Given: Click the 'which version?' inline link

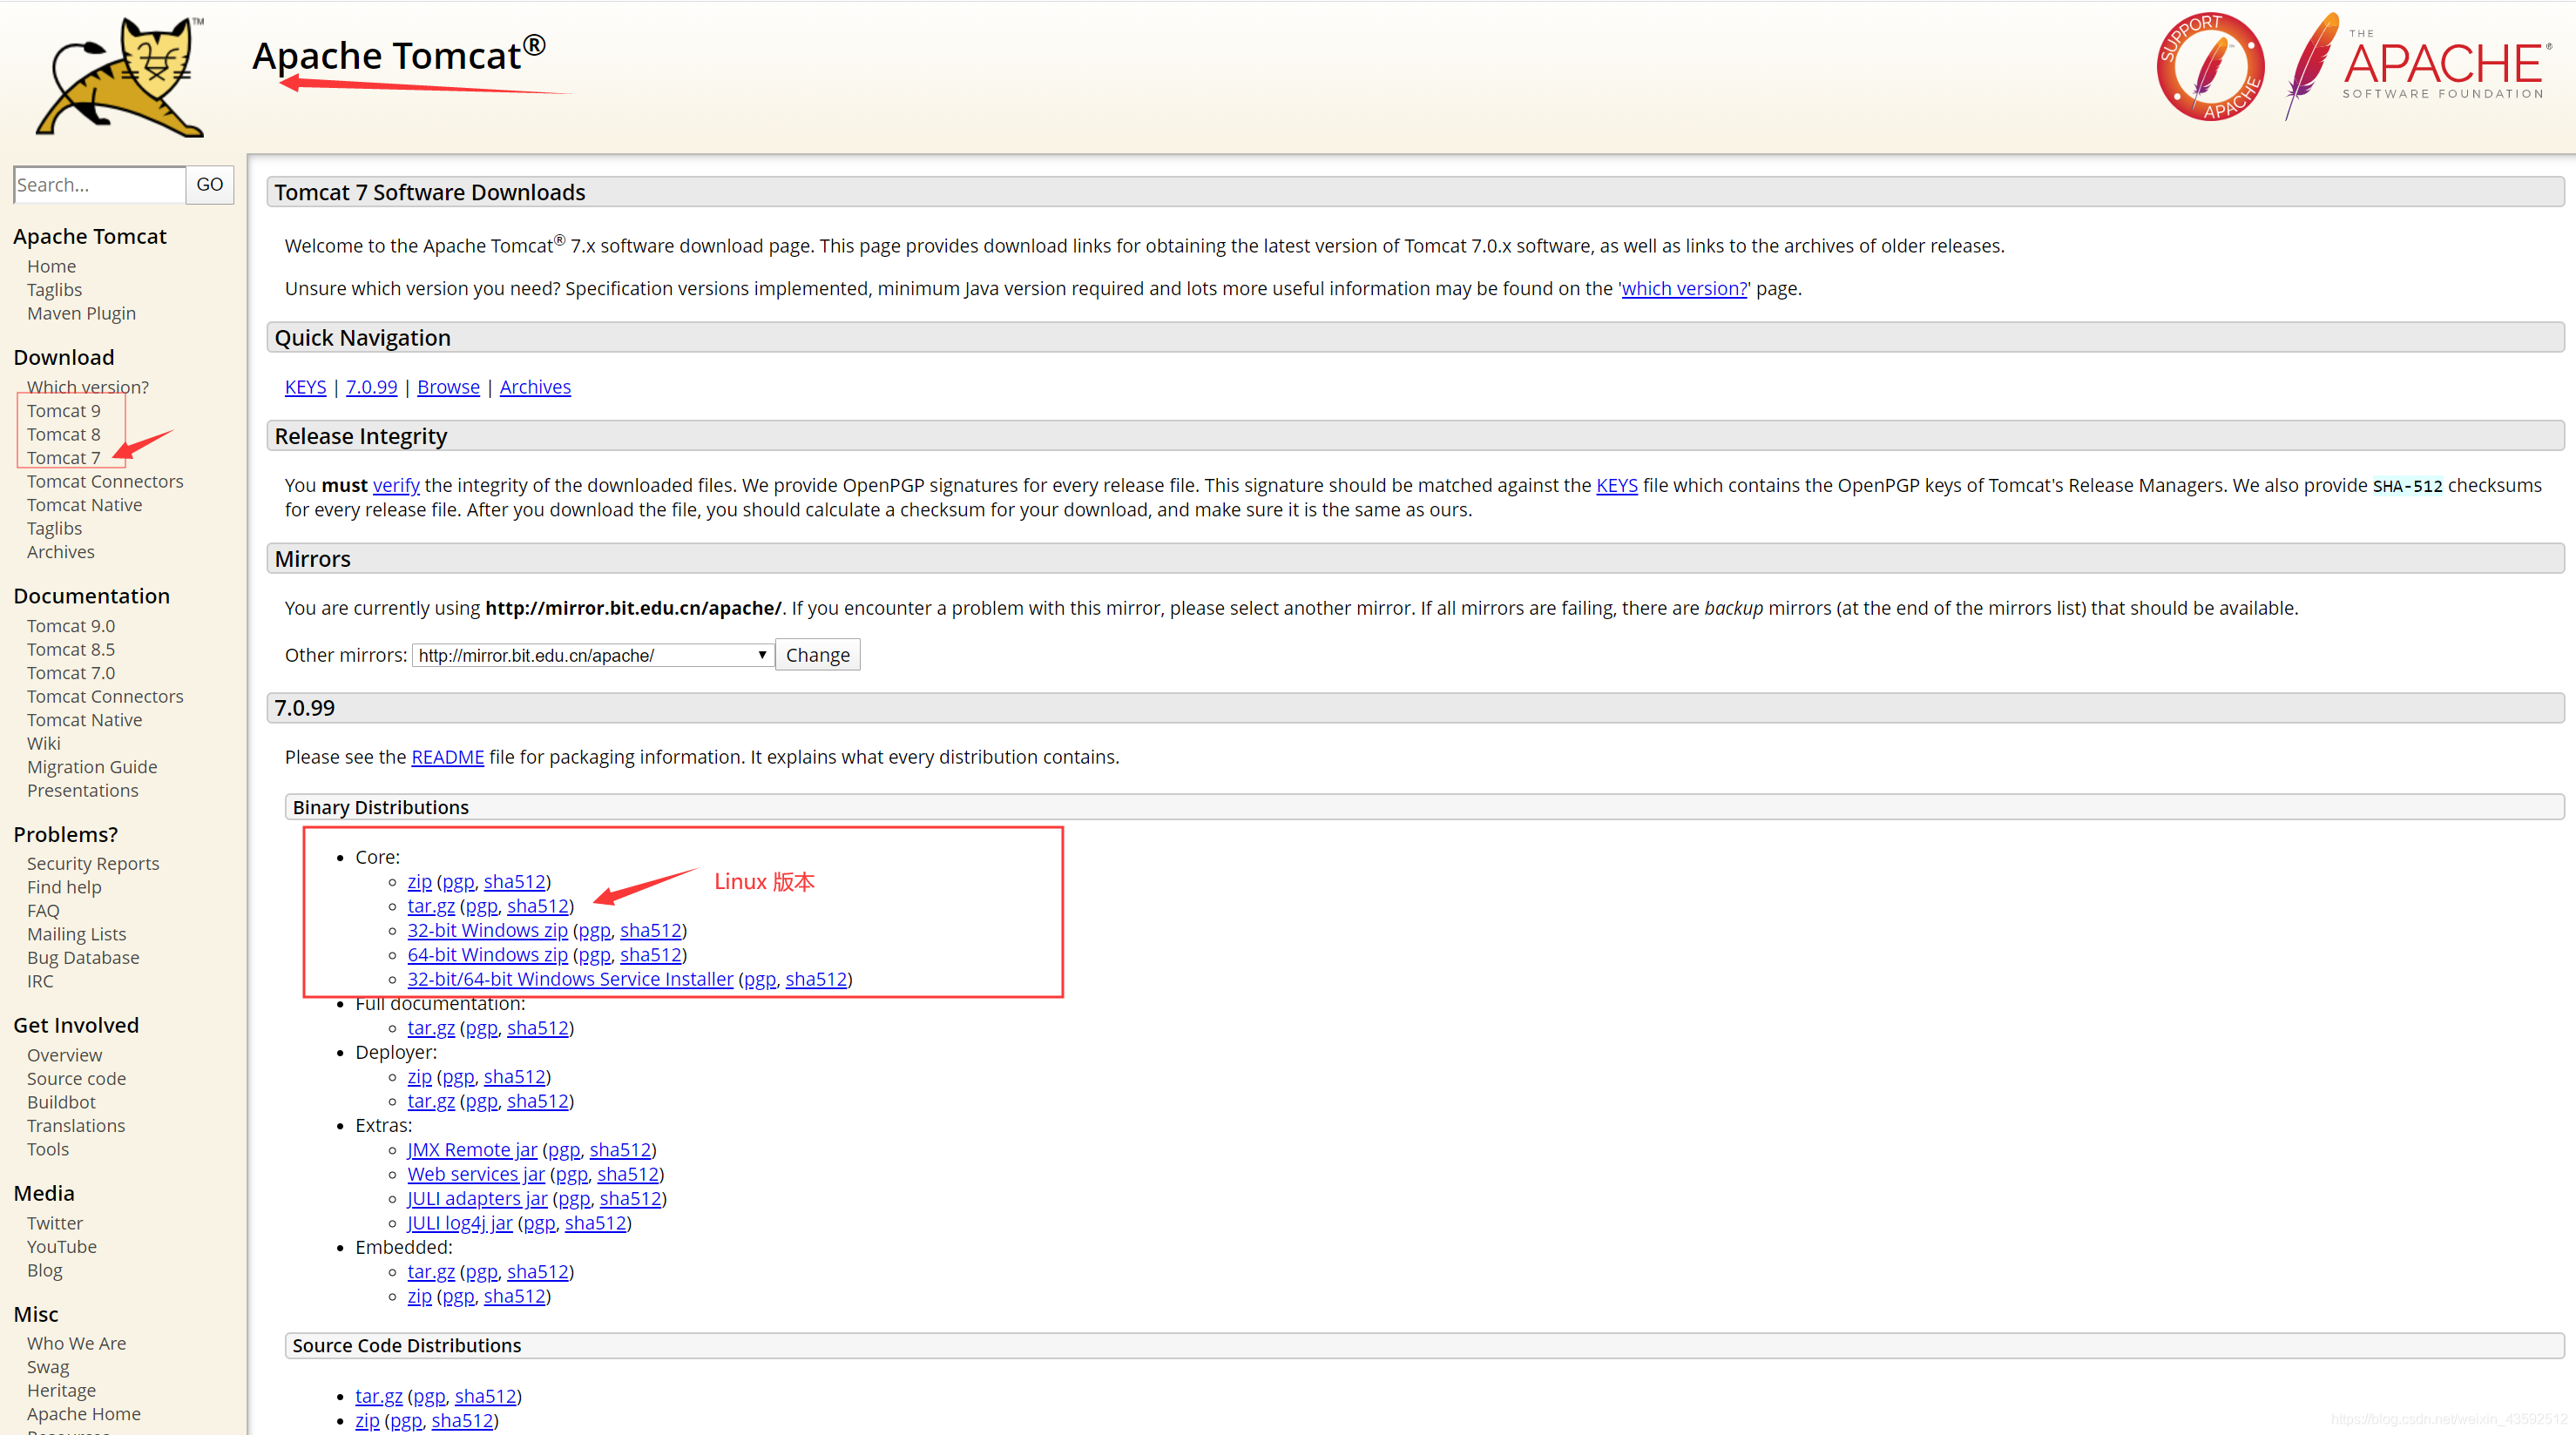Looking at the screenshot, I should (1684, 289).
